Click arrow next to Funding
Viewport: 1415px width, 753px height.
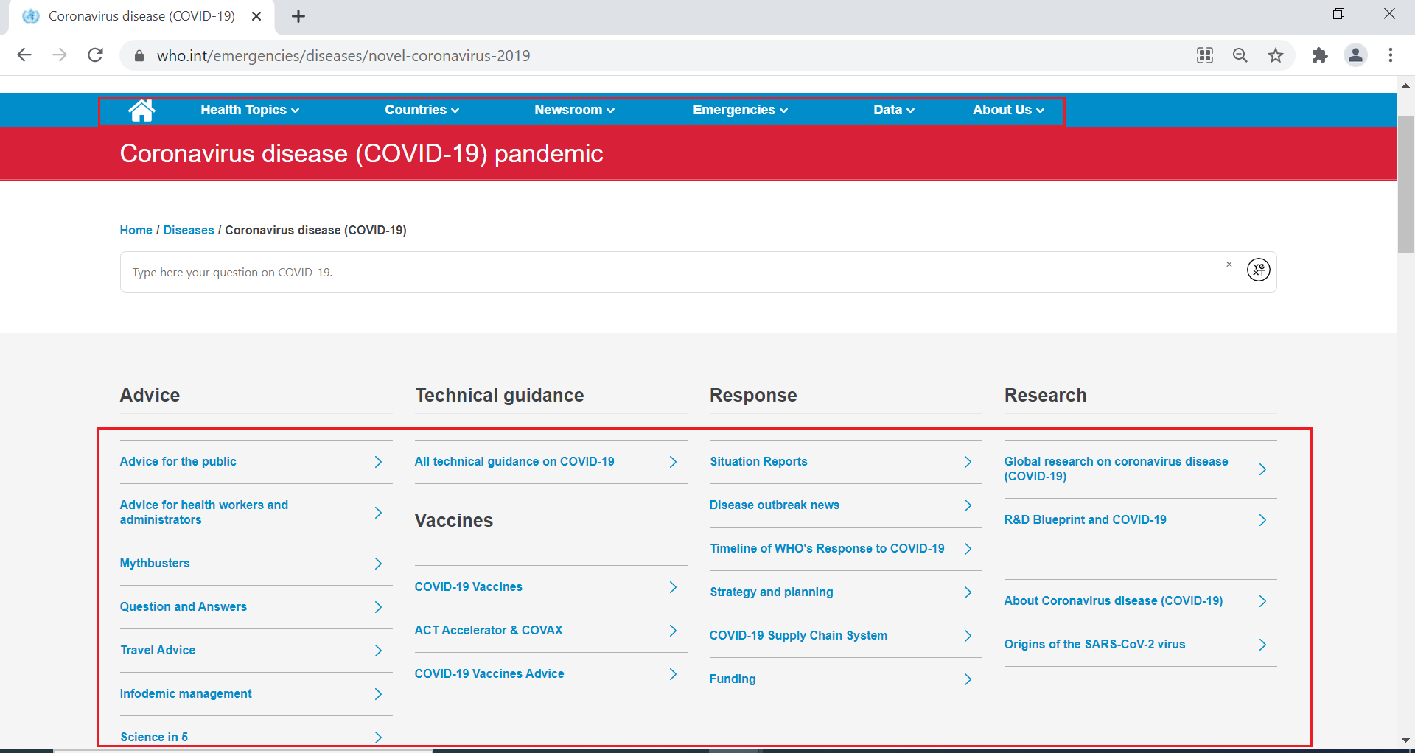(968, 679)
